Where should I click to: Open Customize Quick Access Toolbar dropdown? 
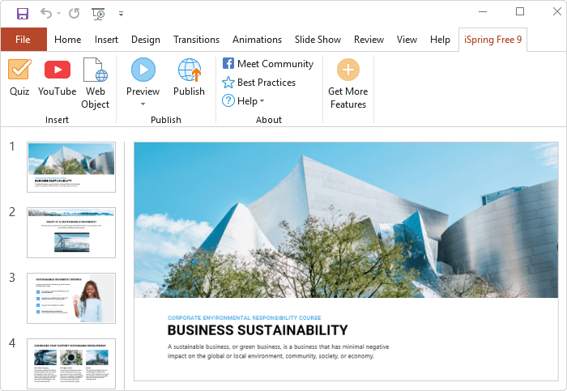122,14
